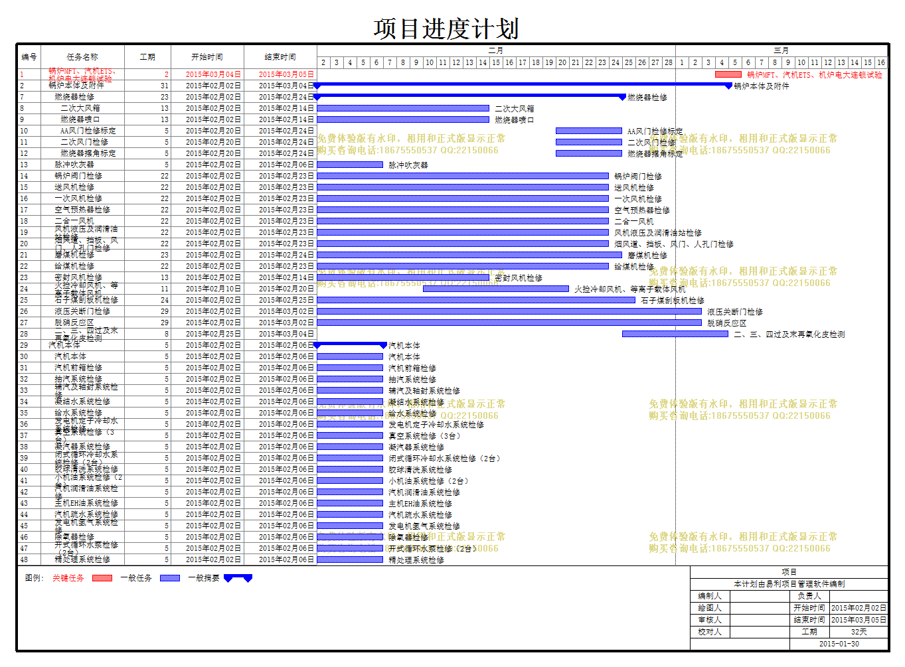Viewport: 905px width, 667px height.
Task: Click the blue bar for 脉冲吹灰器
Action: coord(350,165)
